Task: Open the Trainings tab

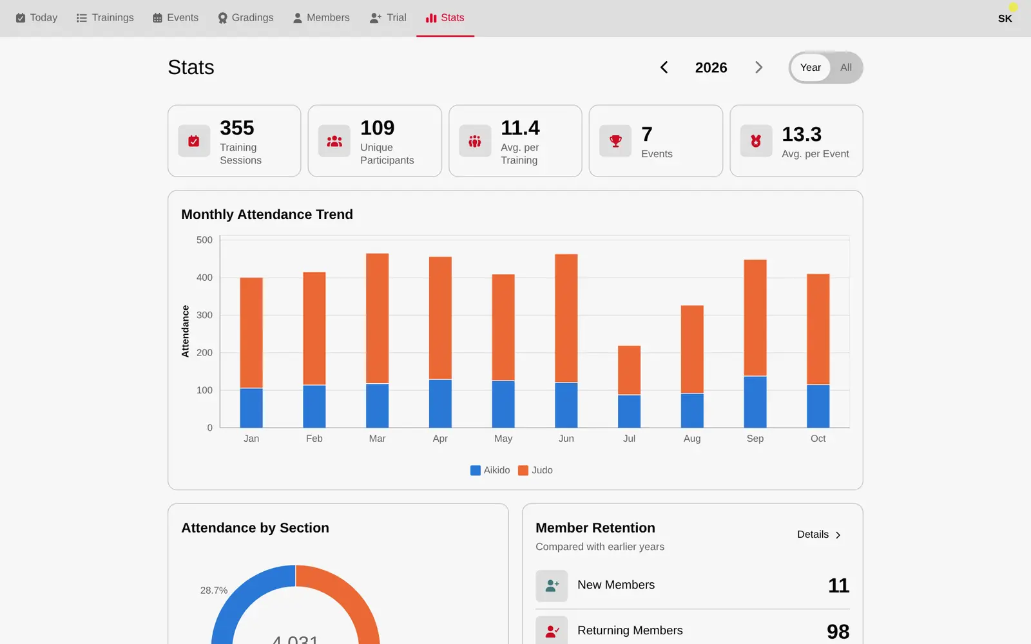Action: [x=105, y=18]
